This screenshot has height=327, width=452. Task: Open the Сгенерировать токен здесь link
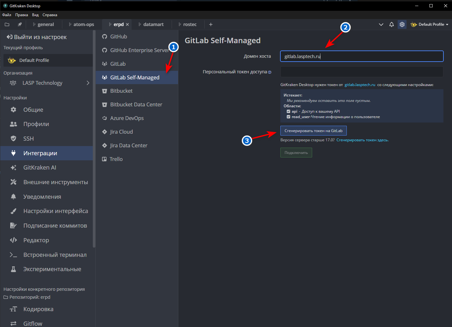click(x=362, y=140)
